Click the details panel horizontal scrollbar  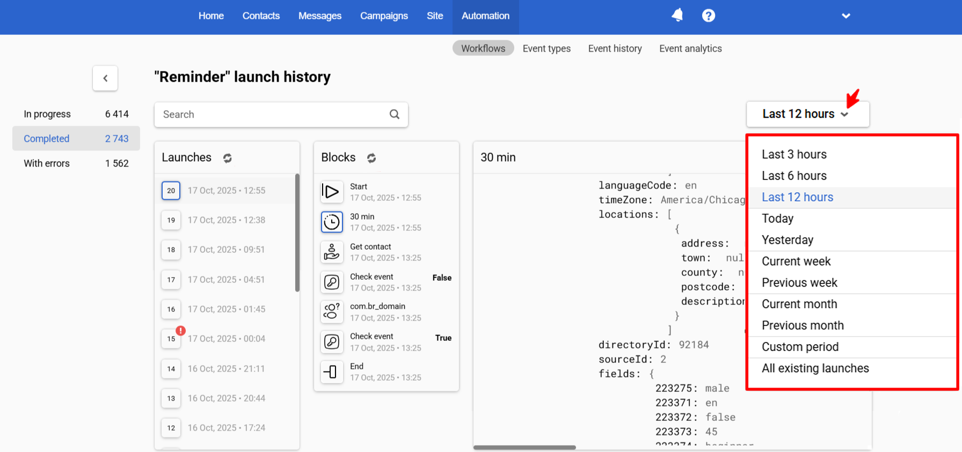(x=524, y=447)
